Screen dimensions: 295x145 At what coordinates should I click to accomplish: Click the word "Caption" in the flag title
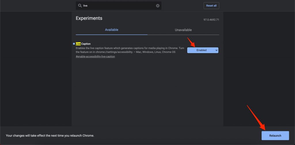(86, 44)
